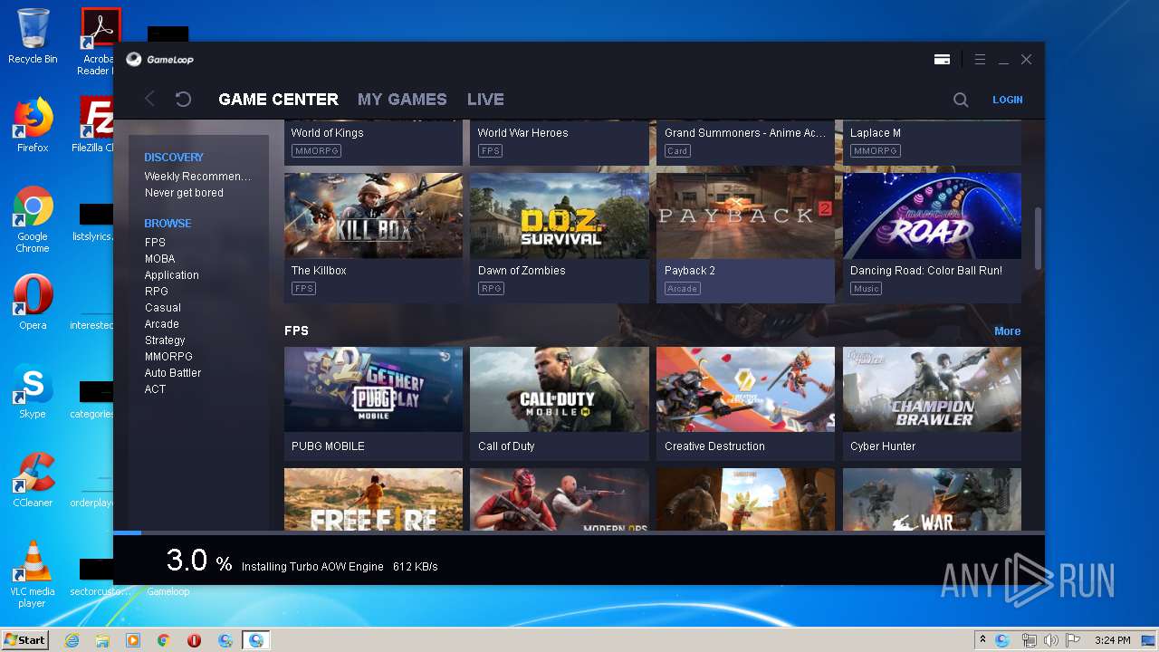Open CCleaner desktop icon
This screenshot has width=1159, height=652.
point(33,480)
